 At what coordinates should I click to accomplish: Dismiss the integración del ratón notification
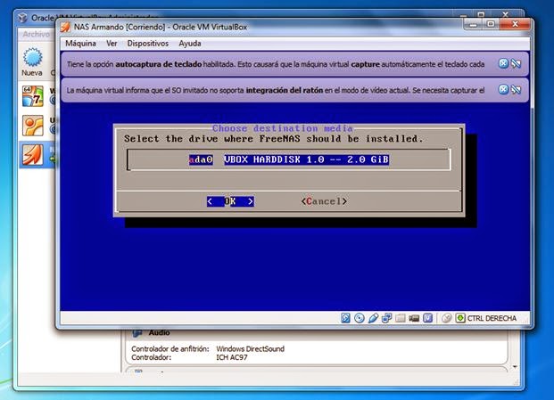(x=503, y=90)
